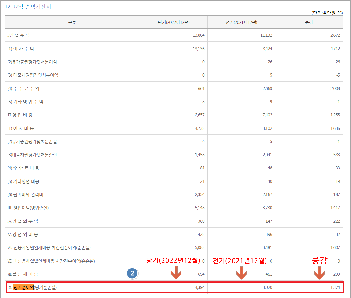Viewport: 351px width, 298px height.
Task: Click the 당기순이익 prior value 3,020
Action: (268, 287)
